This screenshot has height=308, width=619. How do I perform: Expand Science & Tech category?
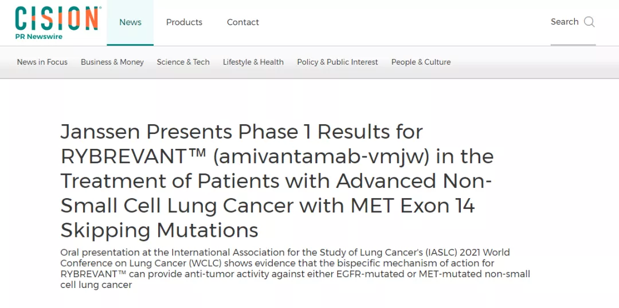pyautogui.click(x=183, y=62)
